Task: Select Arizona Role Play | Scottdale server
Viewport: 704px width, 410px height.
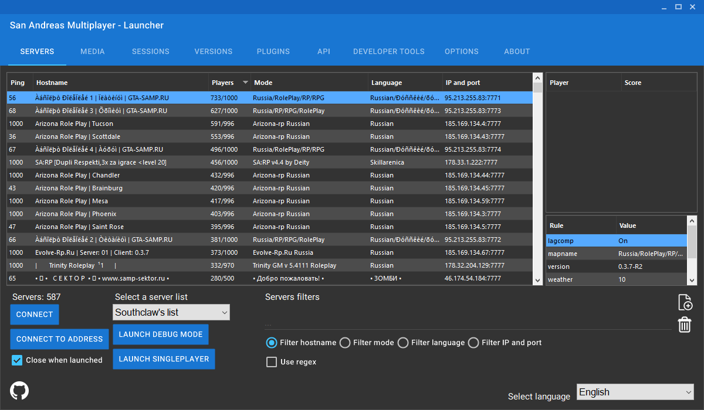Action: click(270, 136)
